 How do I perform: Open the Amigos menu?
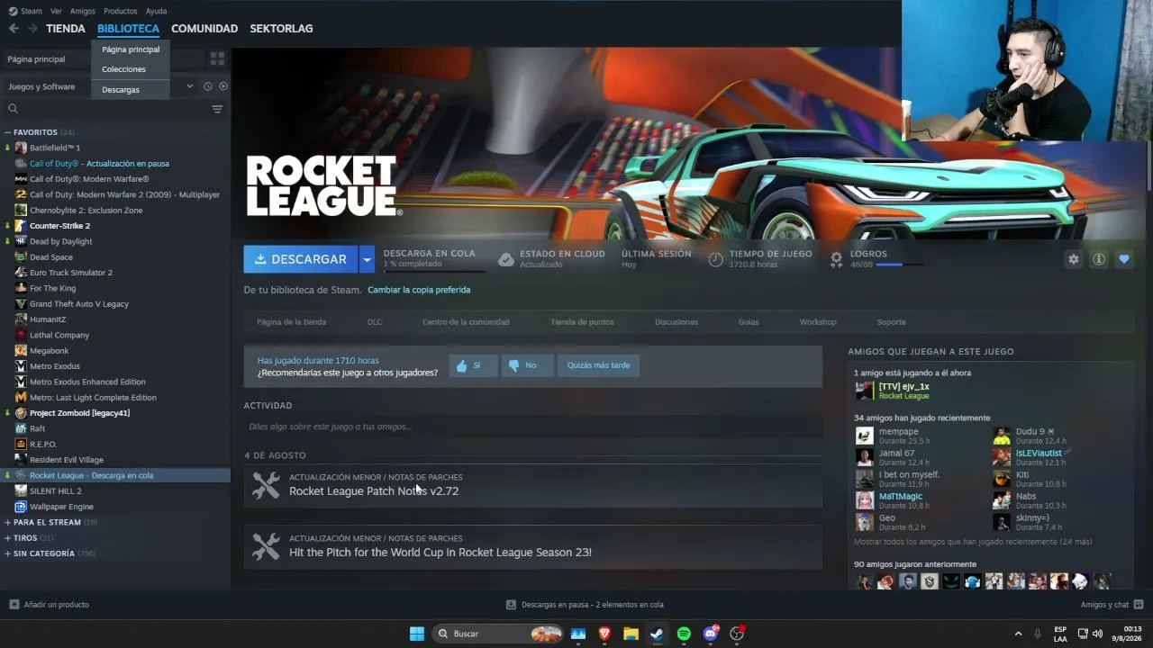click(x=83, y=11)
